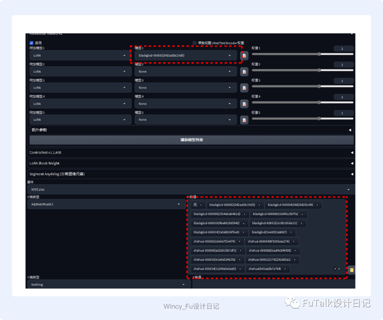Remove blackglod-000004 tag from X values
Viewport: 383px width, 320px height.
(x=317, y=205)
